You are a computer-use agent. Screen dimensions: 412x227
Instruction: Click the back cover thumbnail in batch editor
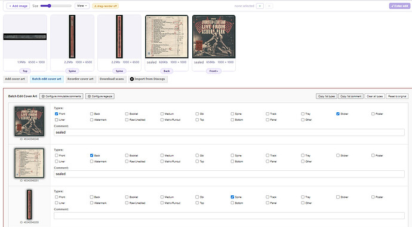[29, 163]
